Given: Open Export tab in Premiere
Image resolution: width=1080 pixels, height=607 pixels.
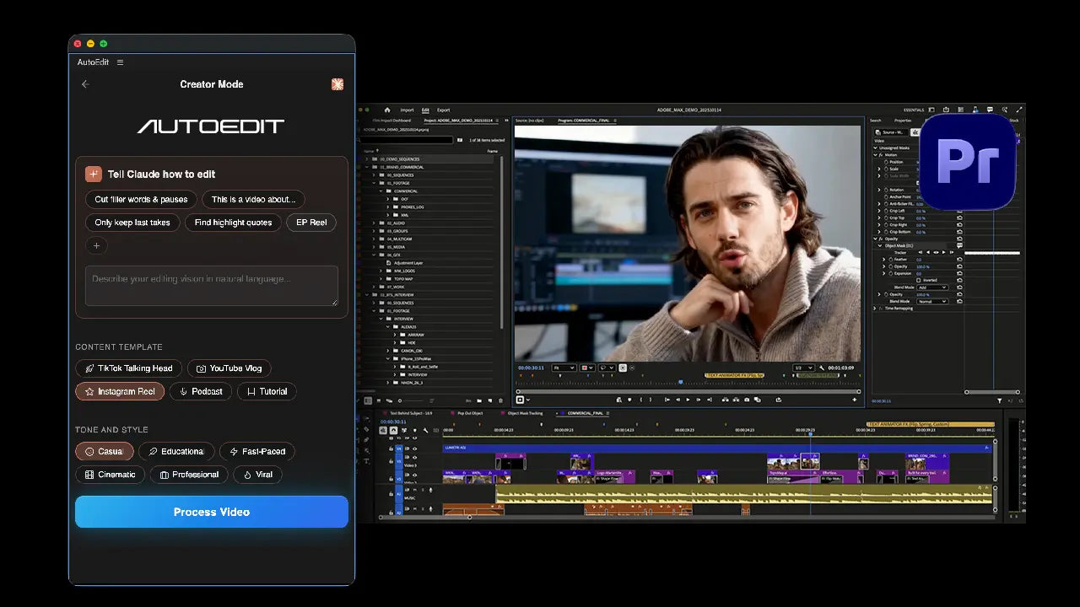Looking at the screenshot, I should [x=444, y=110].
